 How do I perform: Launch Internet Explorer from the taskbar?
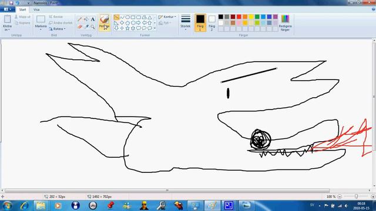[24, 206]
